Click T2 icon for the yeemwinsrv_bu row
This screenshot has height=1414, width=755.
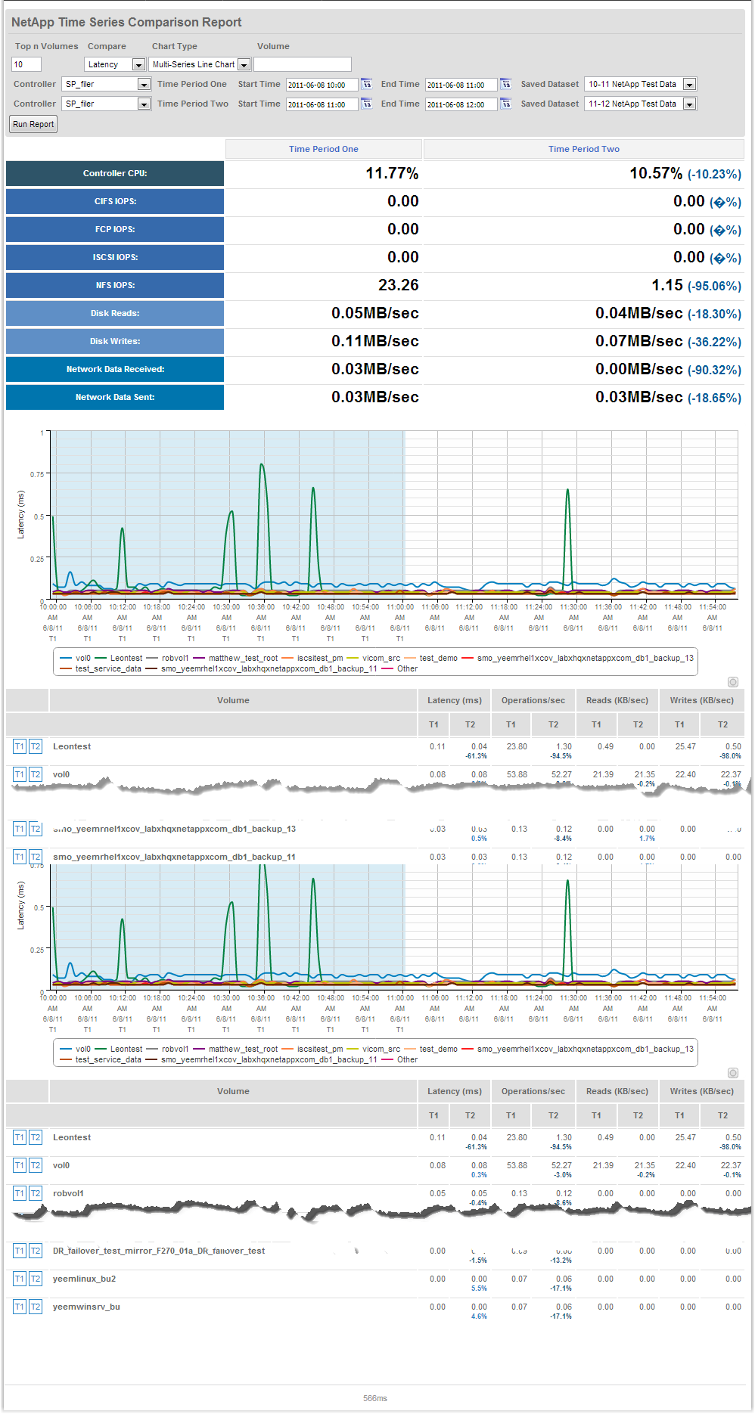pos(36,1307)
